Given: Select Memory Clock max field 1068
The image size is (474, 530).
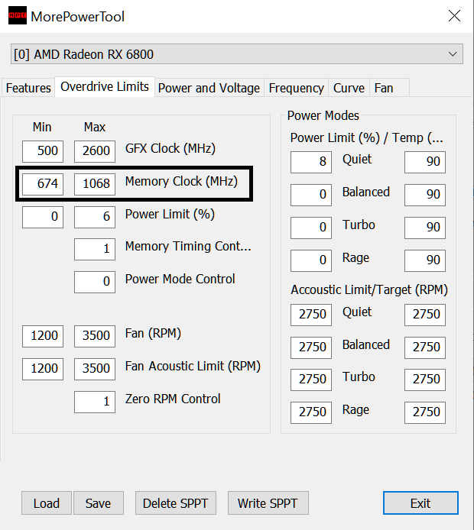Looking at the screenshot, I should [95, 184].
